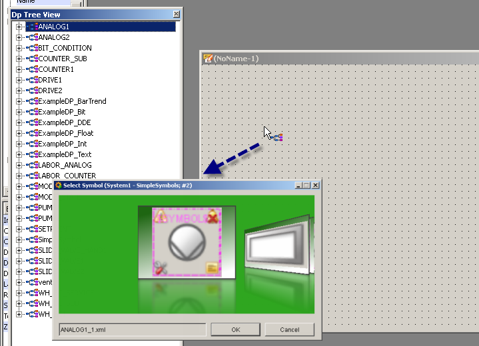Click the warning triangle icon on symbol preview

[x=160, y=216]
